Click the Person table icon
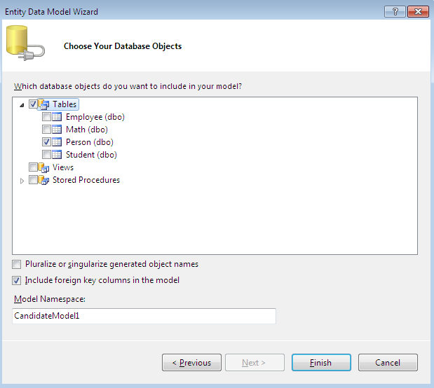The image size is (434, 388). pyautogui.click(x=57, y=142)
